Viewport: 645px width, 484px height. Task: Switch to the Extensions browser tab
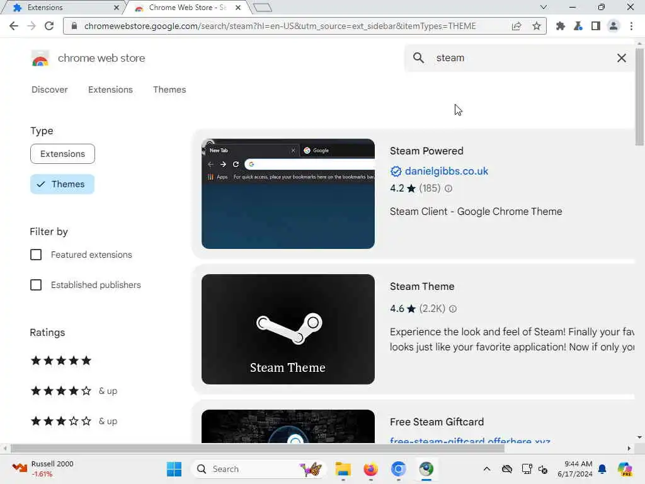(x=62, y=8)
